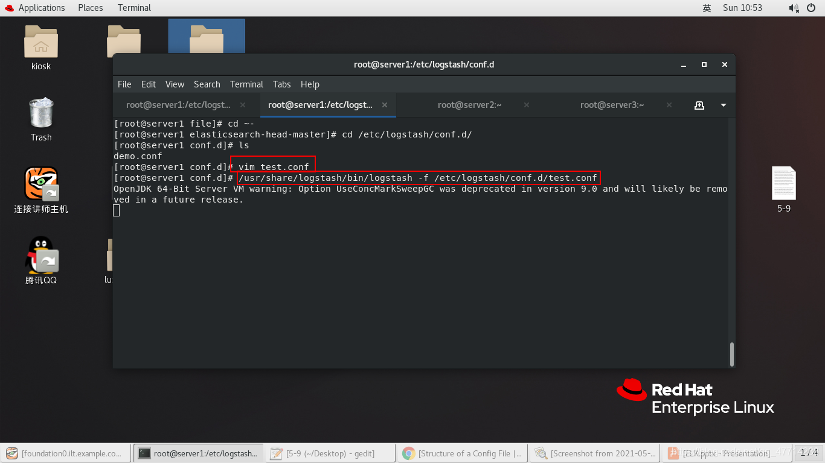Open the terminal Help menu
Image resolution: width=825 pixels, height=463 pixels.
(310, 84)
